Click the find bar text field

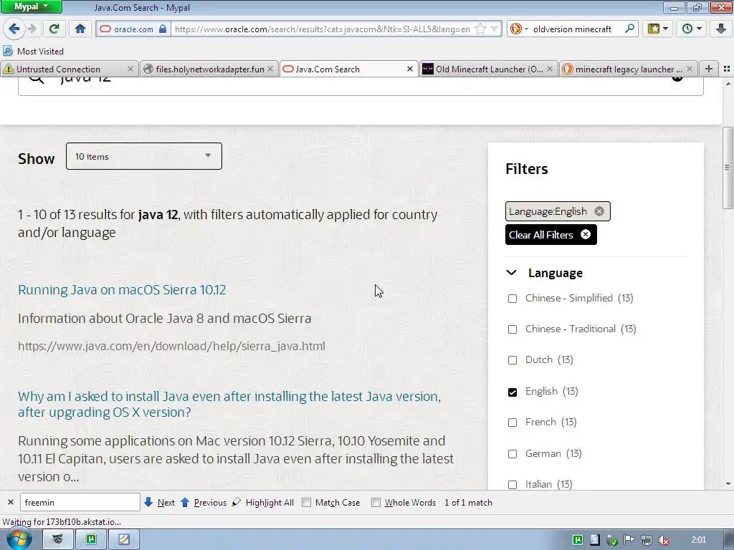click(x=80, y=502)
